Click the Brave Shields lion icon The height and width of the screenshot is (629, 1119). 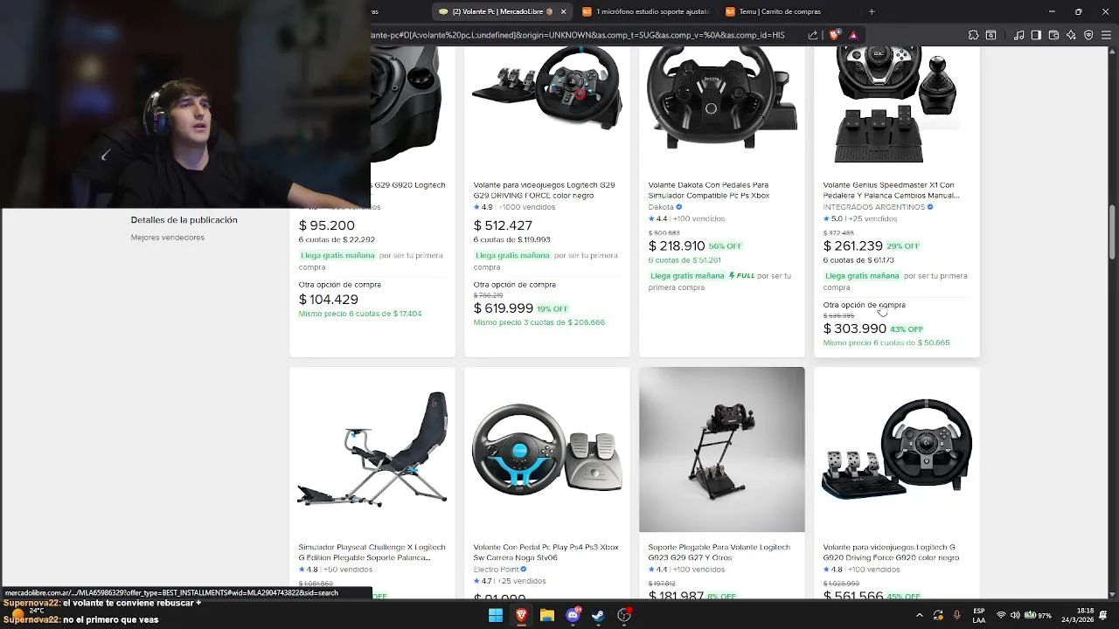click(x=834, y=35)
